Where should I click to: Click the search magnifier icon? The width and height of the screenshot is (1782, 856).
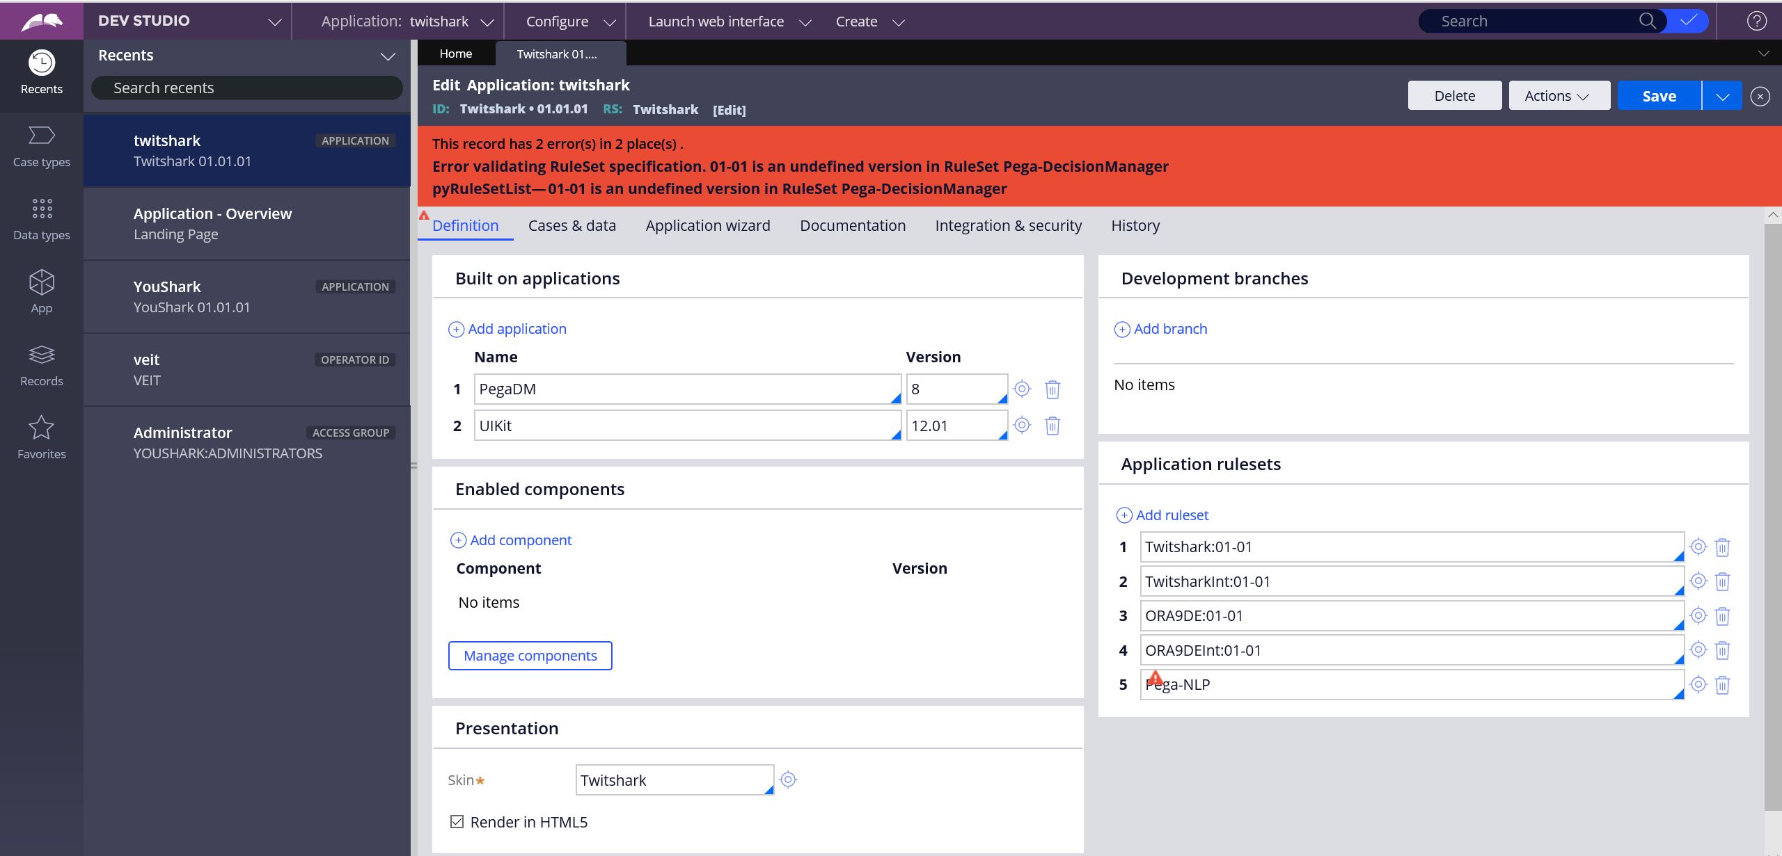tap(1647, 21)
